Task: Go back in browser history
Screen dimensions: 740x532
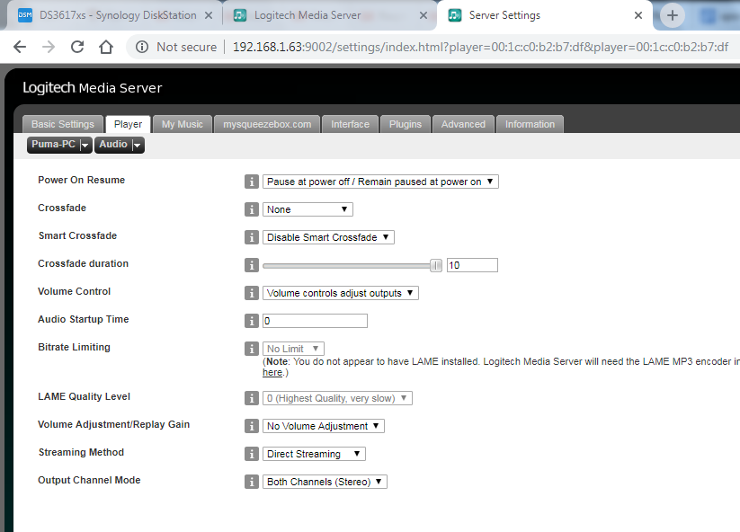Action: [x=20, y=47]
